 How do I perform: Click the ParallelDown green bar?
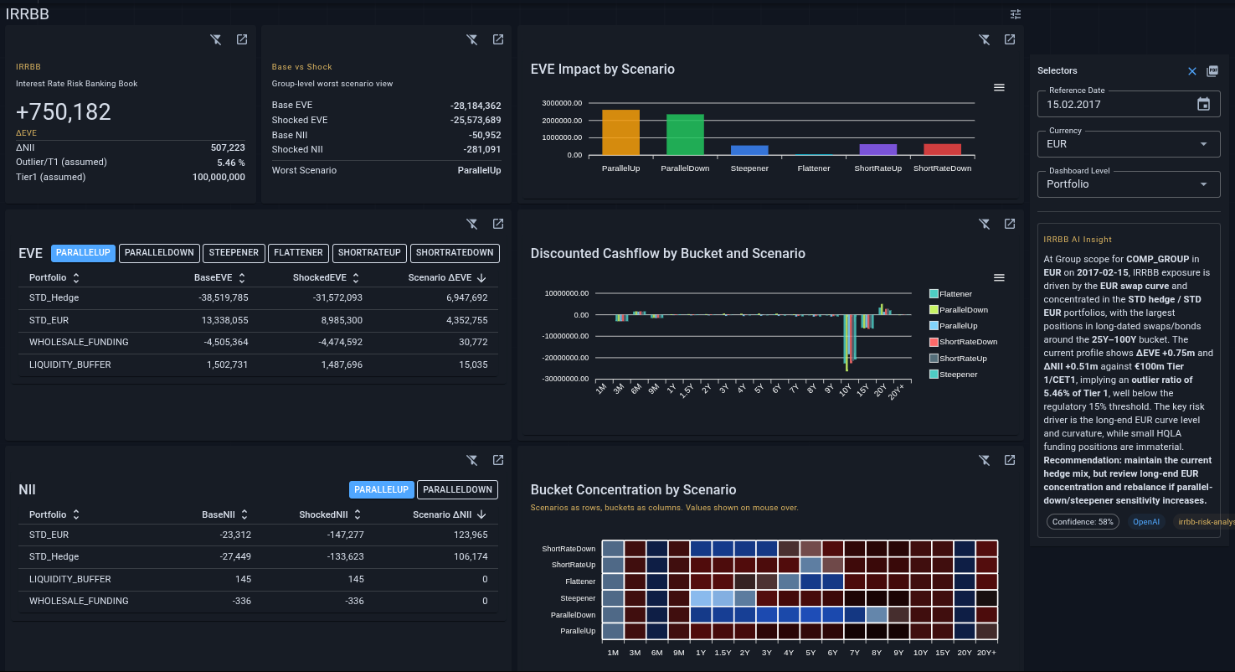685,135
